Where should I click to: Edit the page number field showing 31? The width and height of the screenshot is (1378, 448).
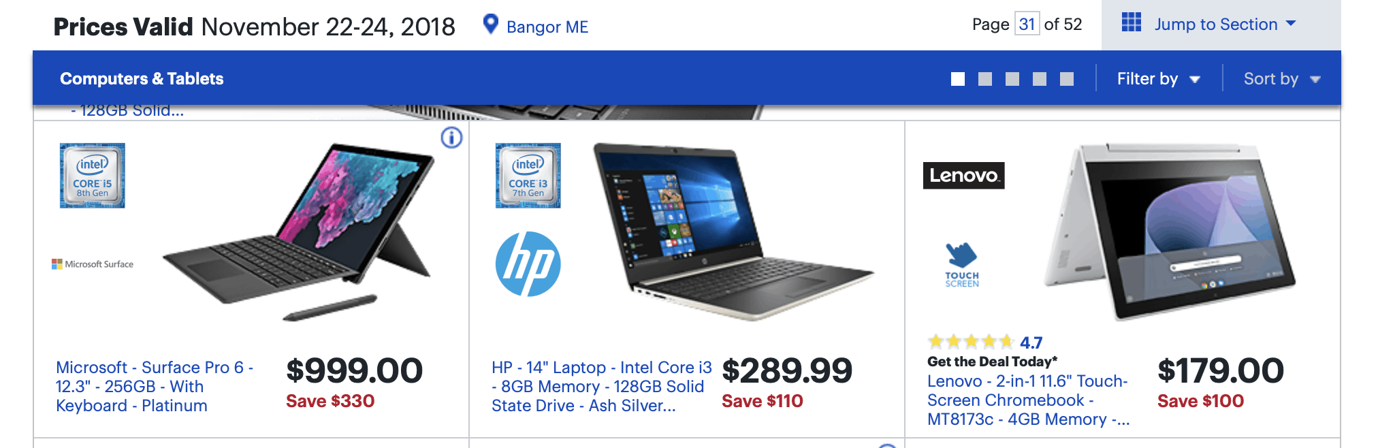pyautogui.click(x=1027, y=25)
